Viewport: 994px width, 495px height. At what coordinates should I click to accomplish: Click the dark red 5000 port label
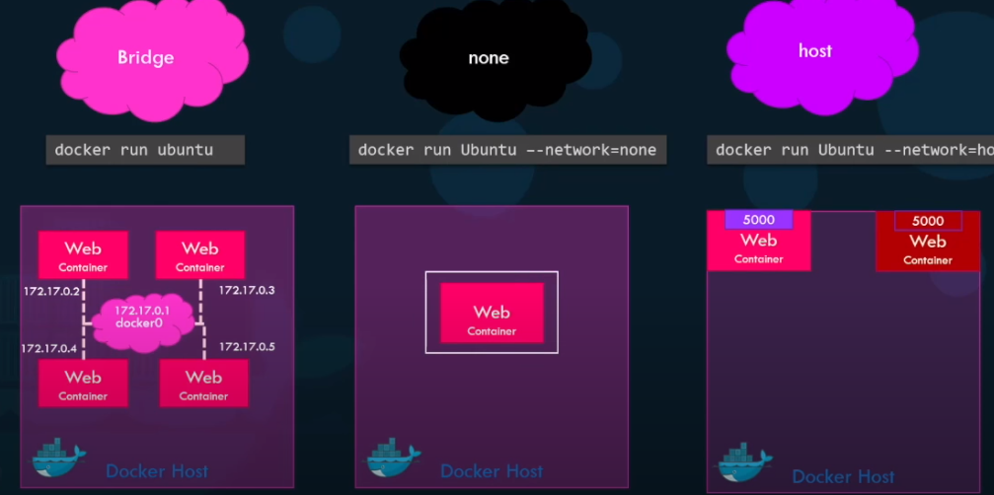click(928, 221)
